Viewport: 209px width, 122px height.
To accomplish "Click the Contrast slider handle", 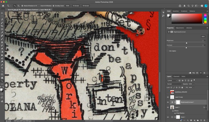I will coord(186,47).
